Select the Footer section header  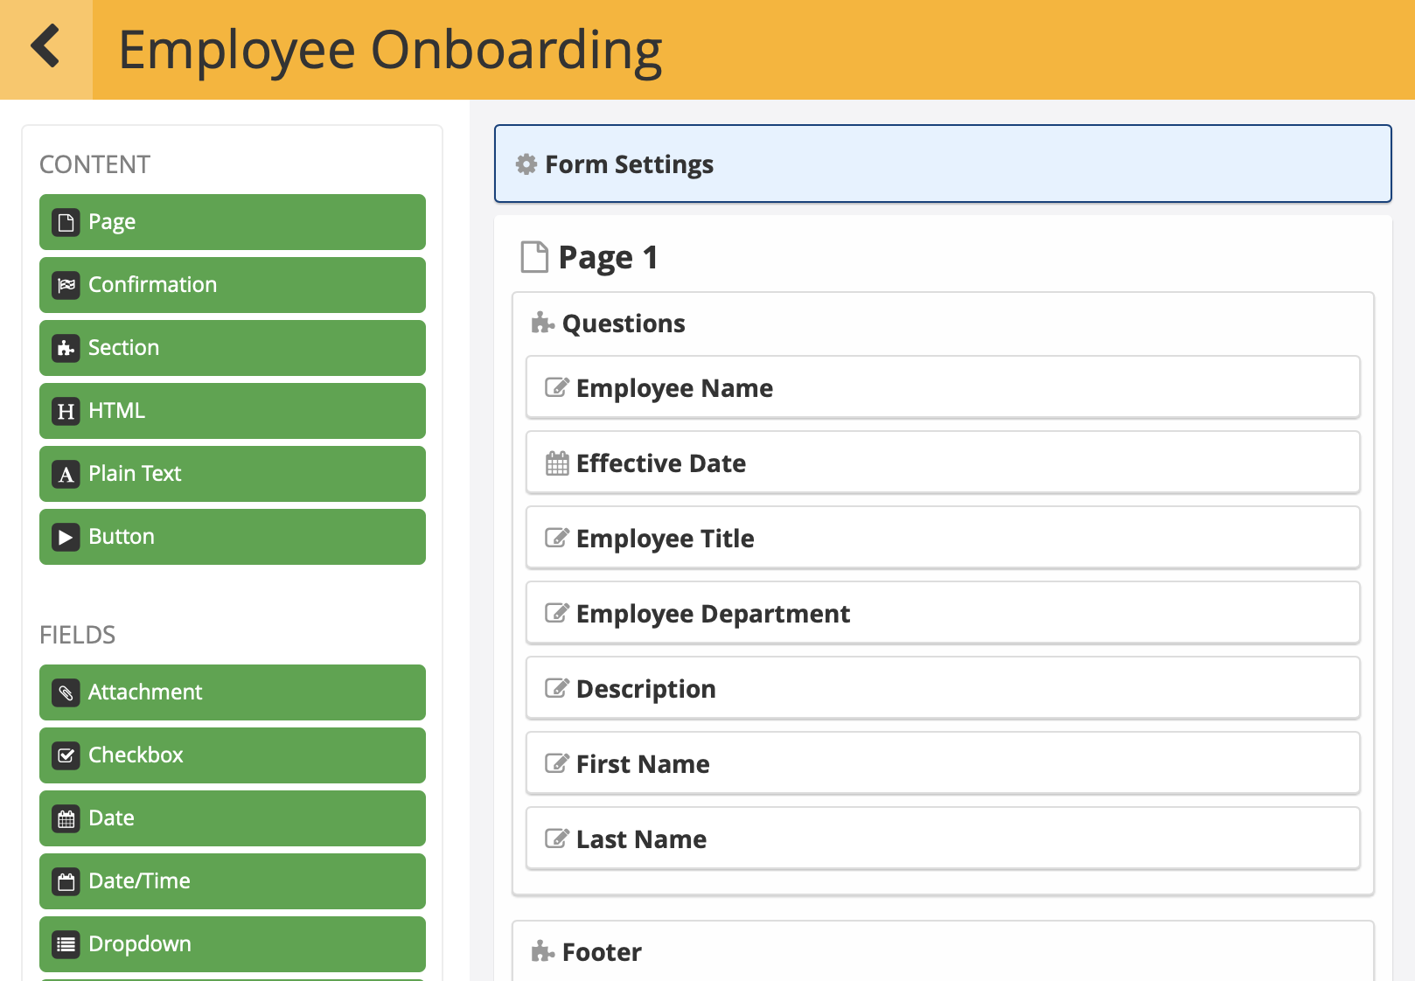click(x=602, y=951)
